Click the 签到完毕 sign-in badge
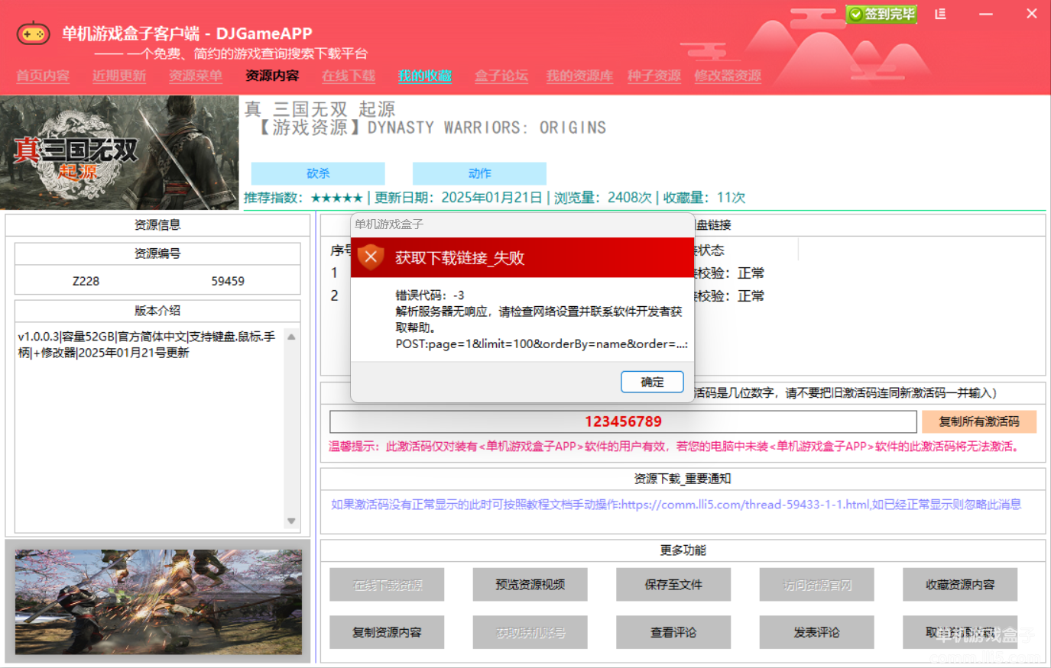 (x=881, y=14)
